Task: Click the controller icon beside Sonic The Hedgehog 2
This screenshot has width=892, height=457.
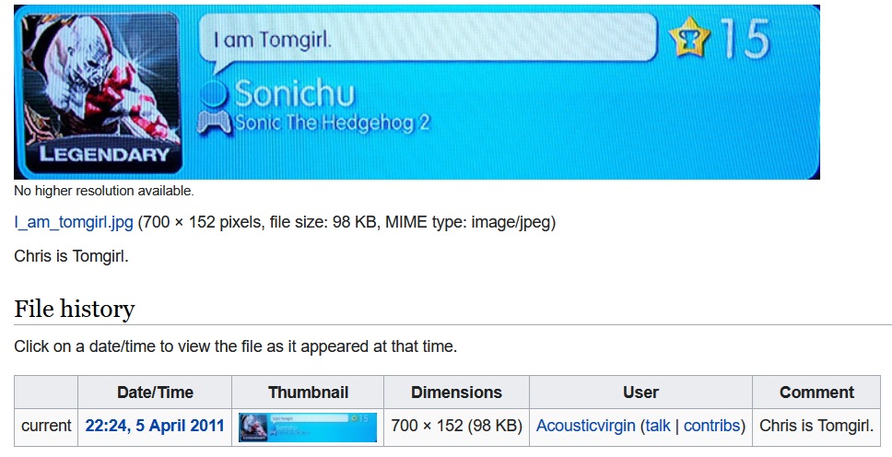Action: click(x=215, y=123)
